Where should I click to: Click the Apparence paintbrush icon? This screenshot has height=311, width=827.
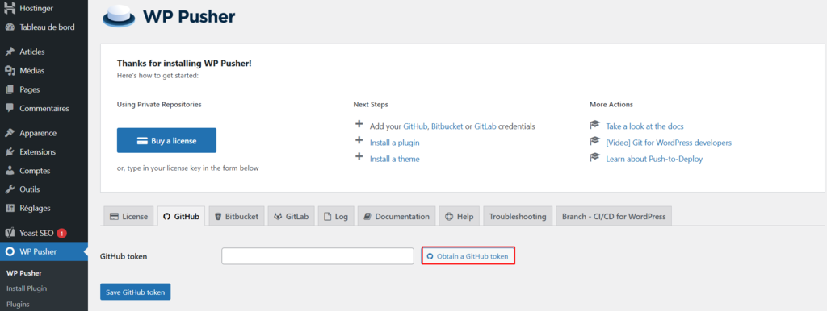tap(10, 133)
